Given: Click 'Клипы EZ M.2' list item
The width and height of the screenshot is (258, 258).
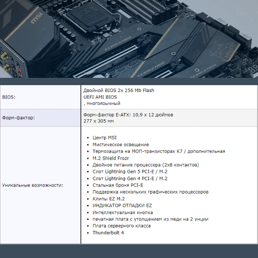Looking at the screenshot, I should [109, 199].
